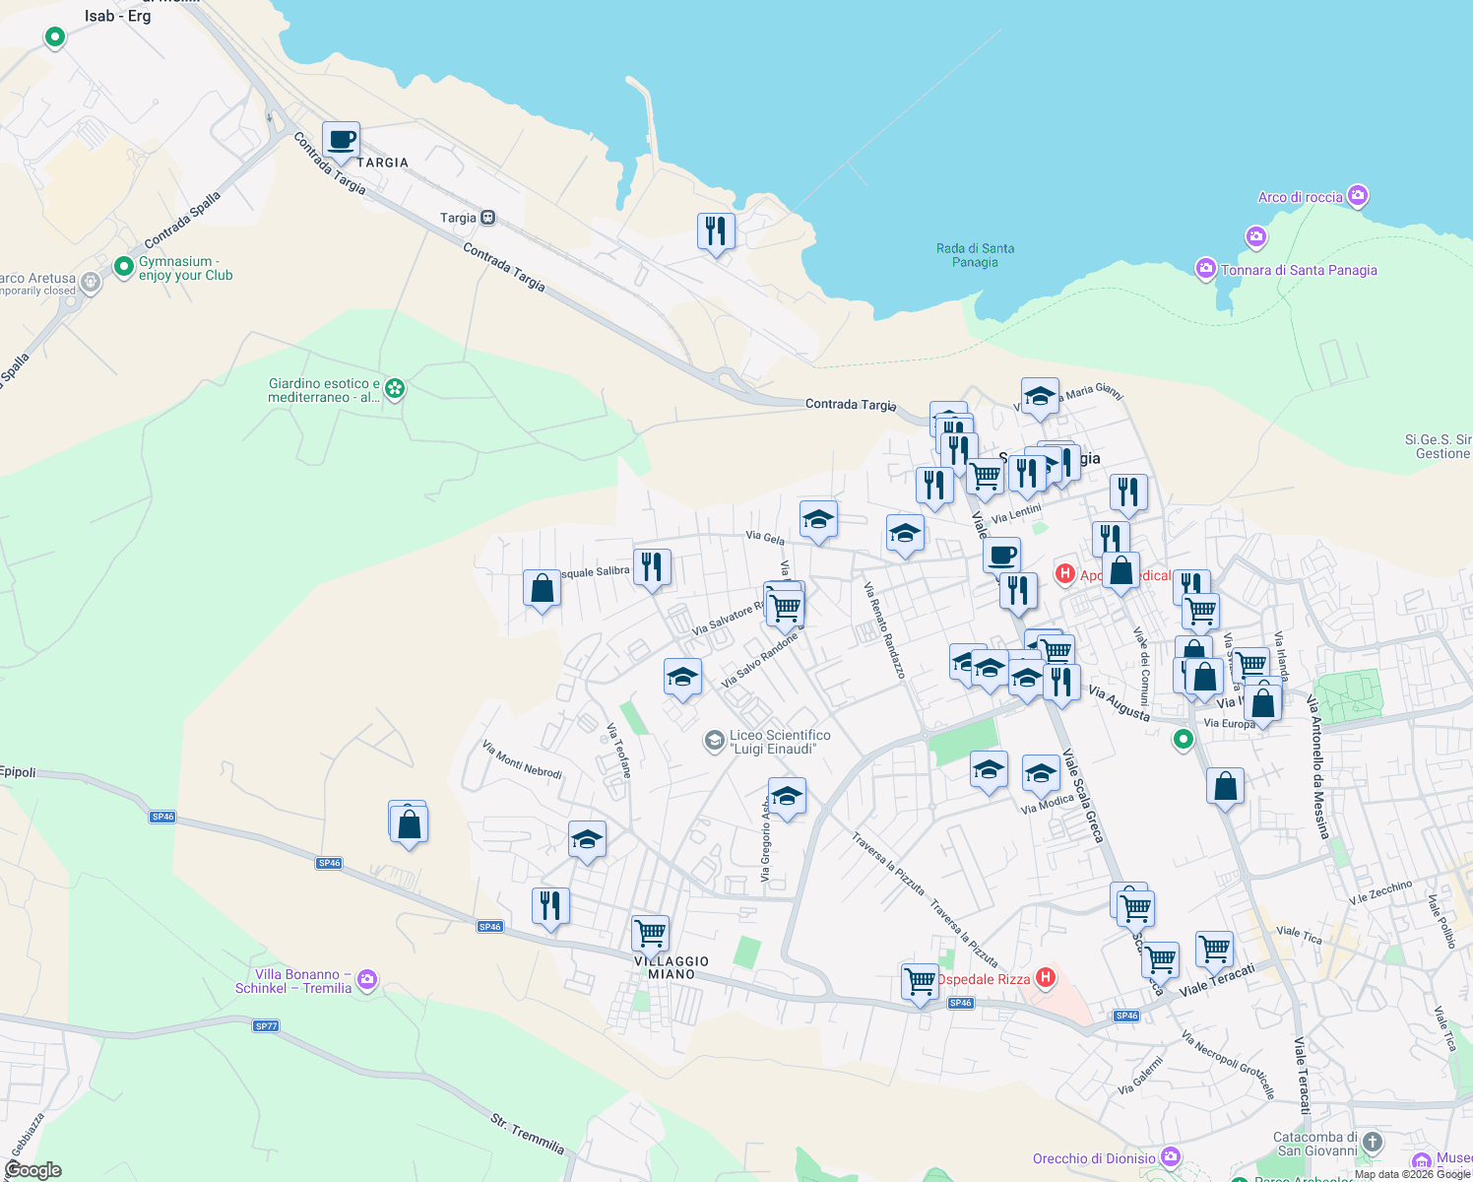1473x1182 pixels.
Task: Select the coffee cup marker near Via Augusta
Action: pos(1002,555)
